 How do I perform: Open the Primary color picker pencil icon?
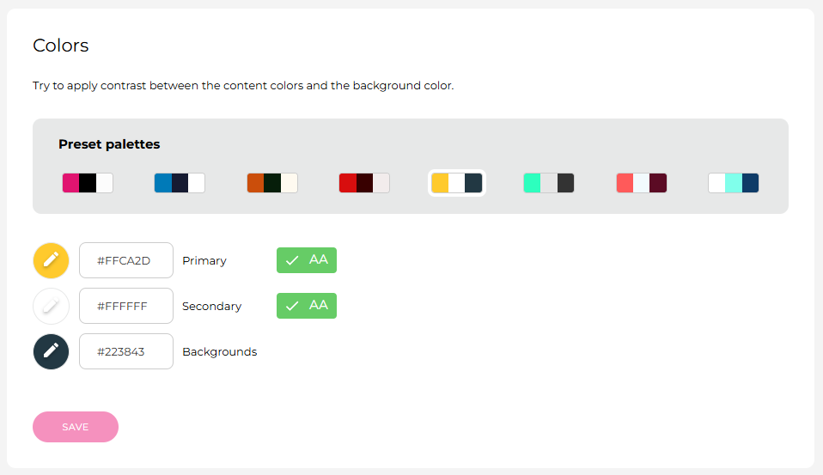51,260
